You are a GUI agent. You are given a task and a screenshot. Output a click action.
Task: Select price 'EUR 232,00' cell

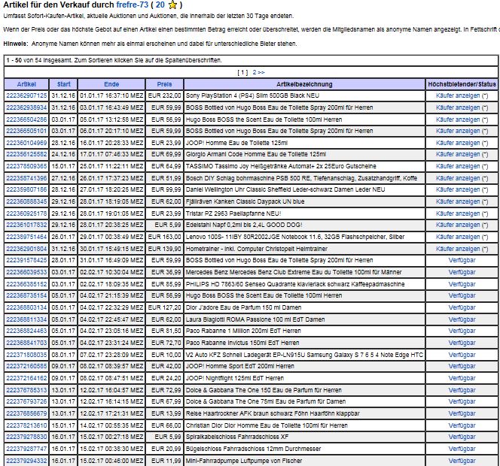tap(165, 95)
